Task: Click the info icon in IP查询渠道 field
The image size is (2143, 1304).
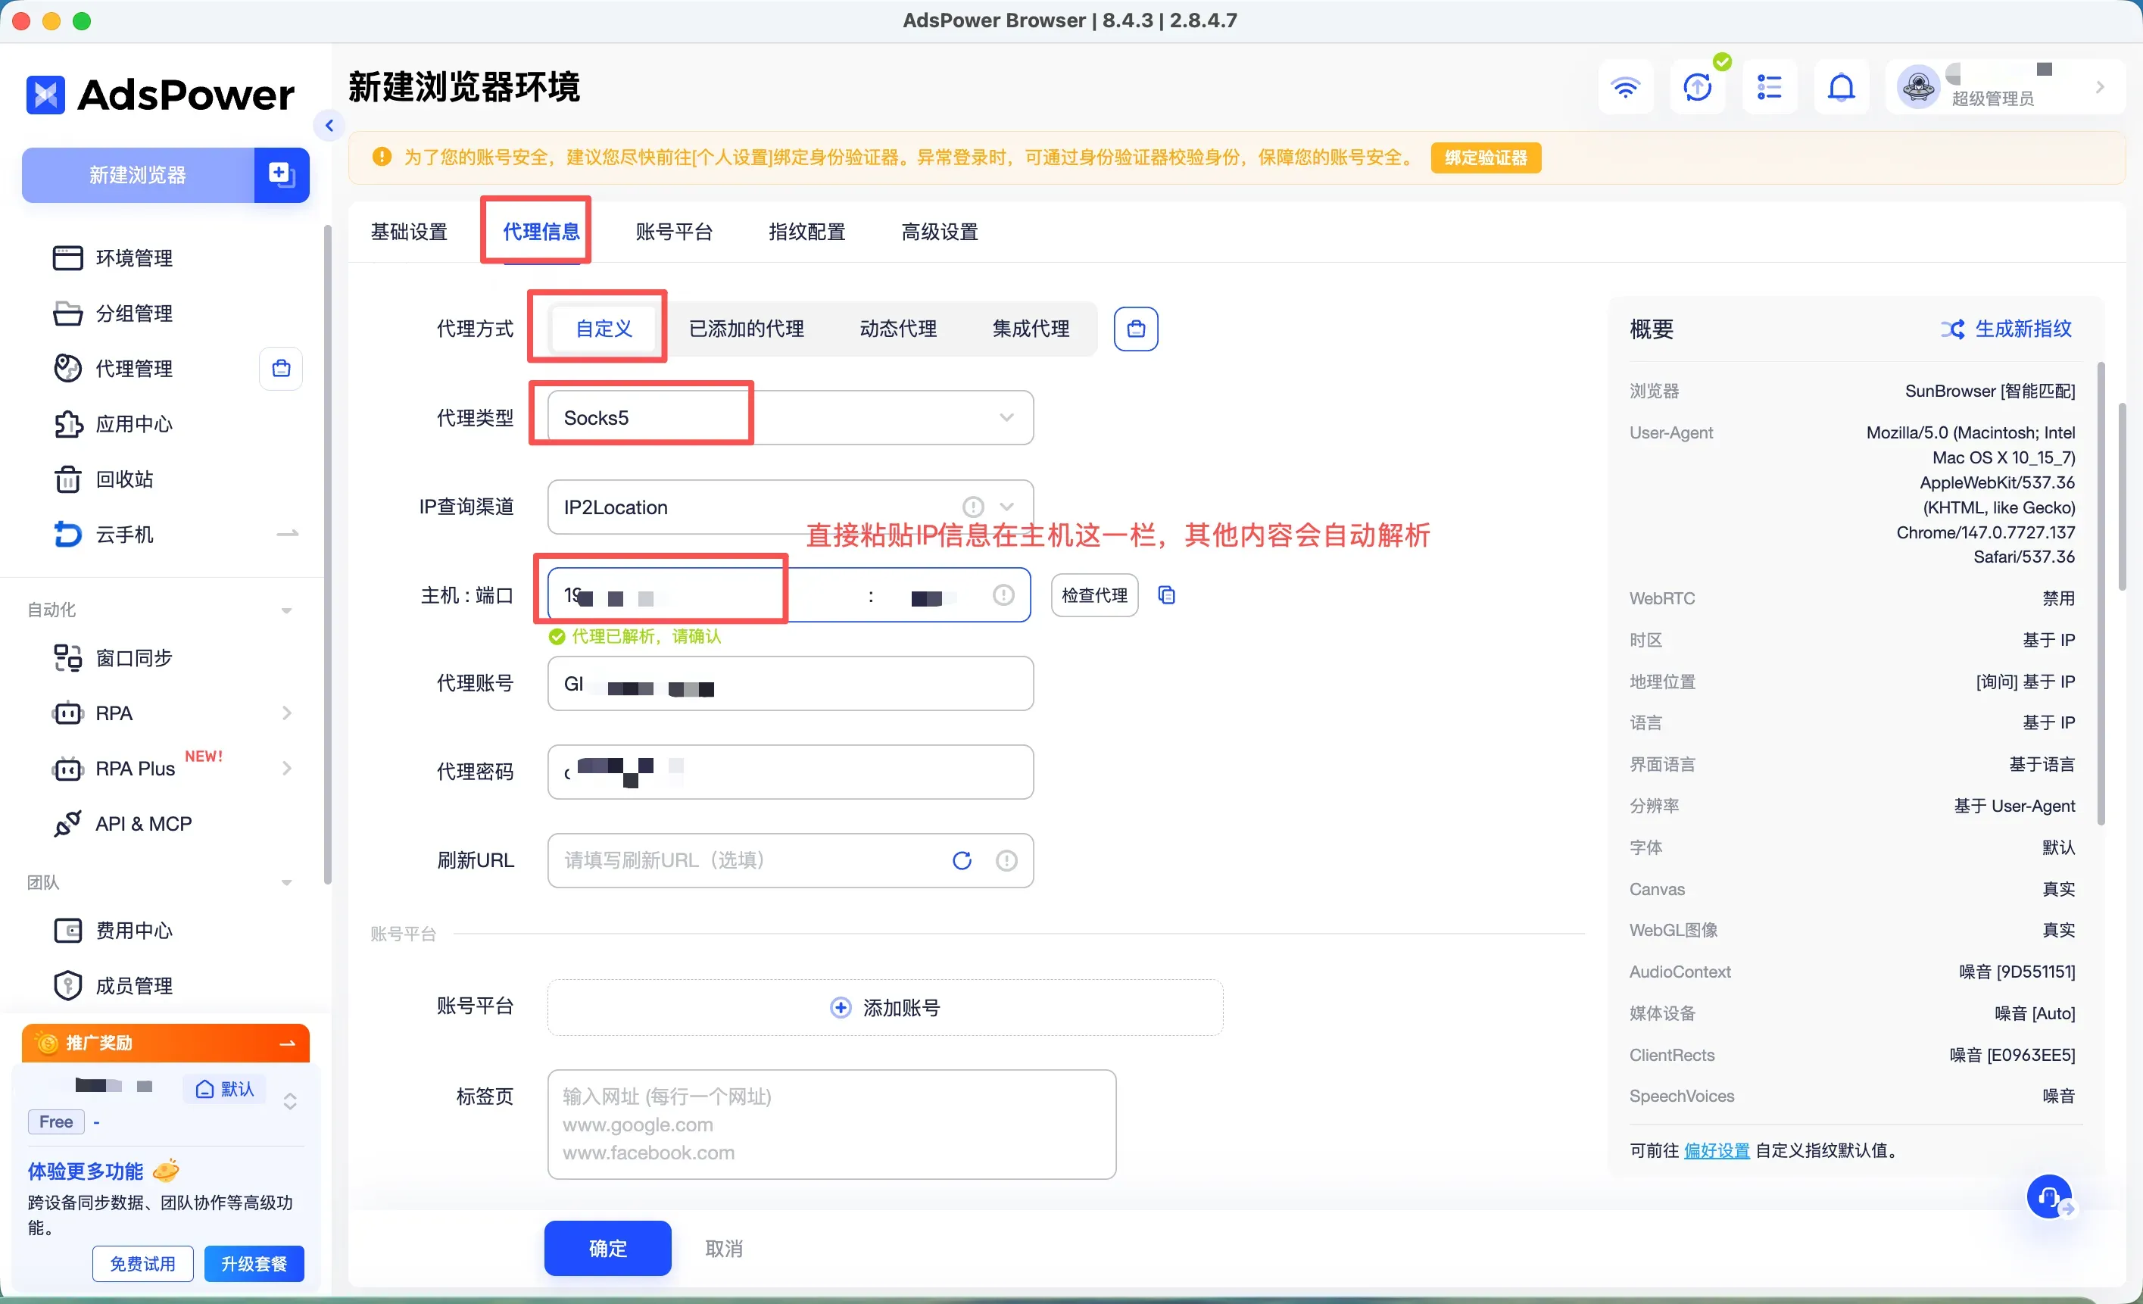Action: tap(973, 507)
